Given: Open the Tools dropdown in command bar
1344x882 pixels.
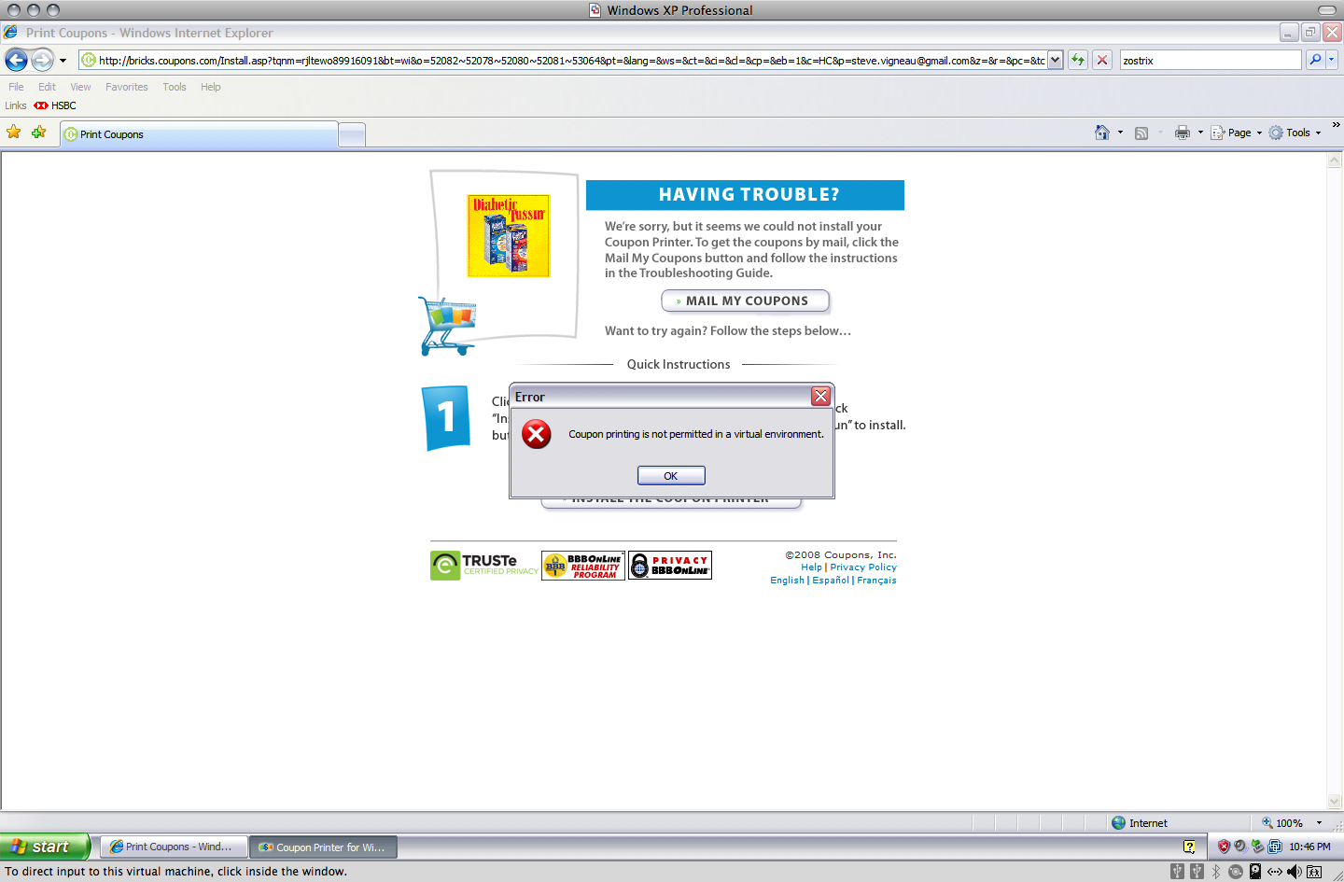Looking at the screenshot, I should click(1295, 133).
